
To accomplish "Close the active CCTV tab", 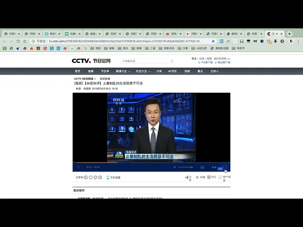I will coord(282,34).
